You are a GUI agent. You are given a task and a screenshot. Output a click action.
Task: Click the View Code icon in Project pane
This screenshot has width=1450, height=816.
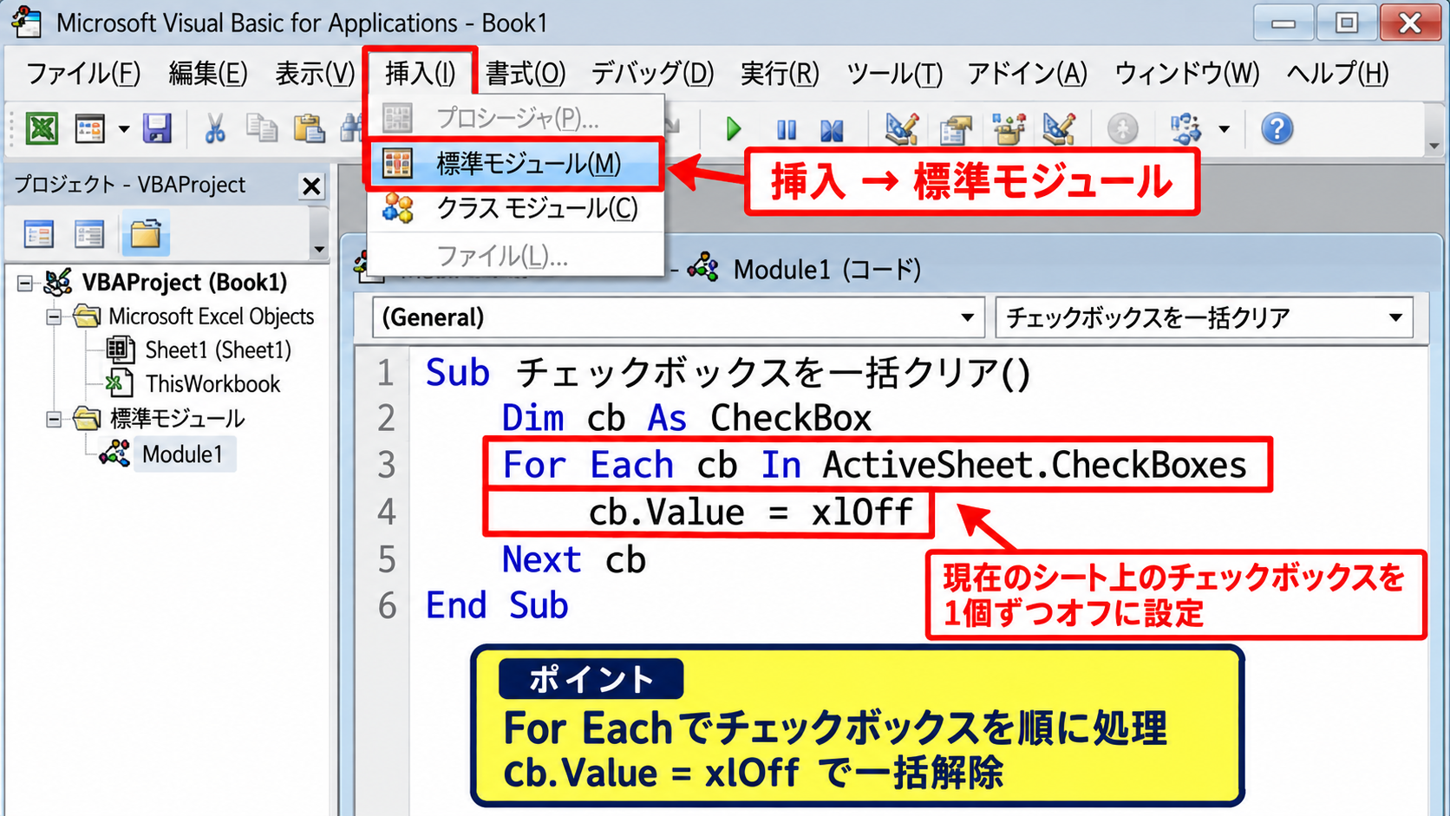click(39, 234)
